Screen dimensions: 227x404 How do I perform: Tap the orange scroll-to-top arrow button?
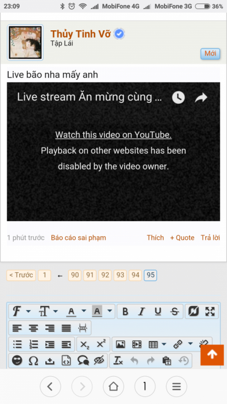coord(212,355)
